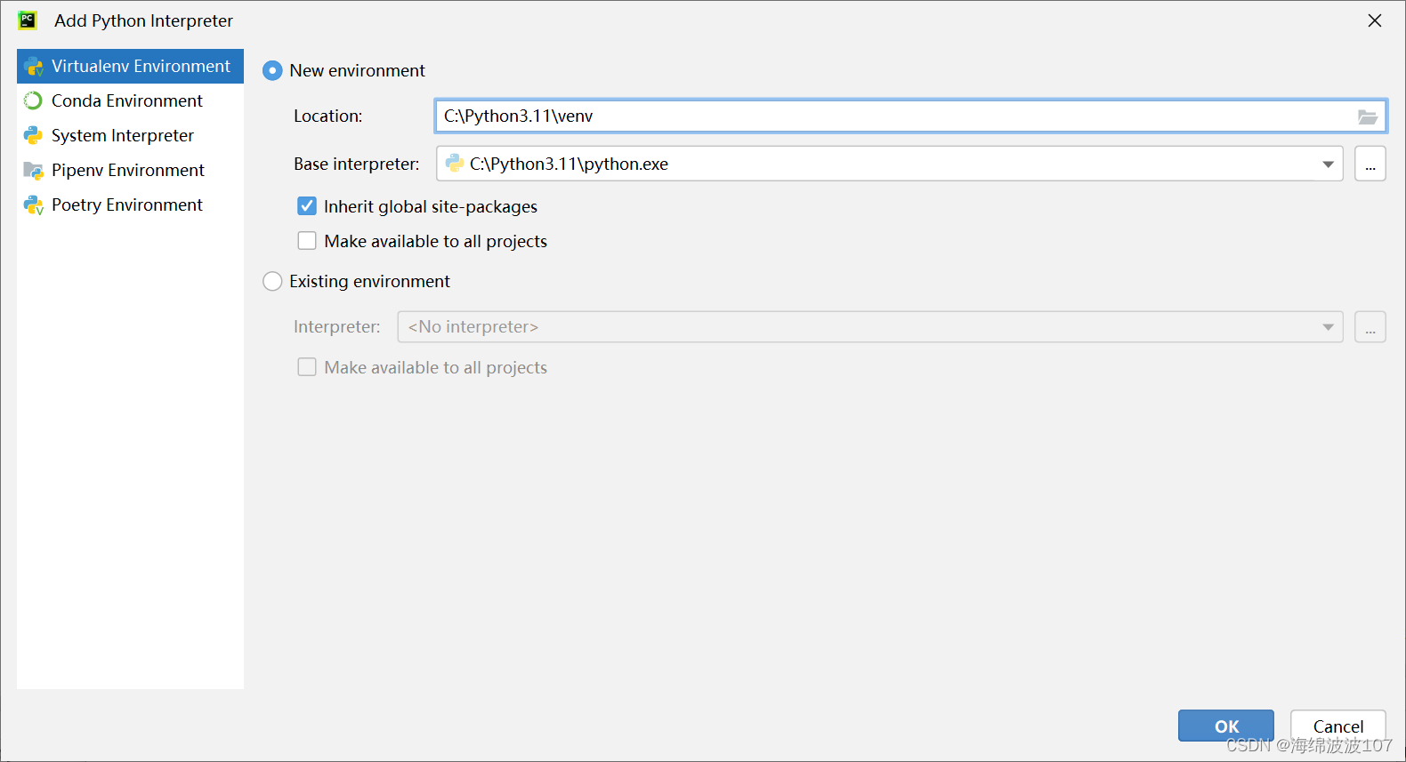The image size is (1406, 762).
Task: Click the Add Python Interpreter title text
Action: click(143, 20)
